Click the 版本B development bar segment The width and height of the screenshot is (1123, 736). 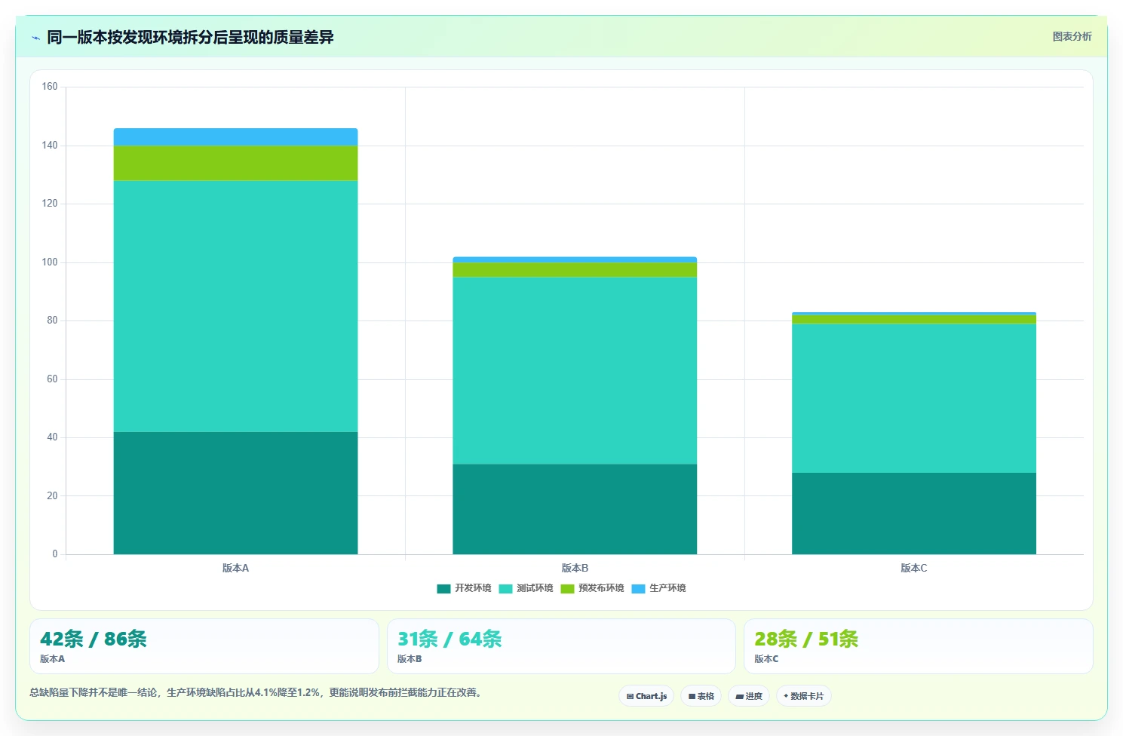pyautogui.click(x=575, y=509)
